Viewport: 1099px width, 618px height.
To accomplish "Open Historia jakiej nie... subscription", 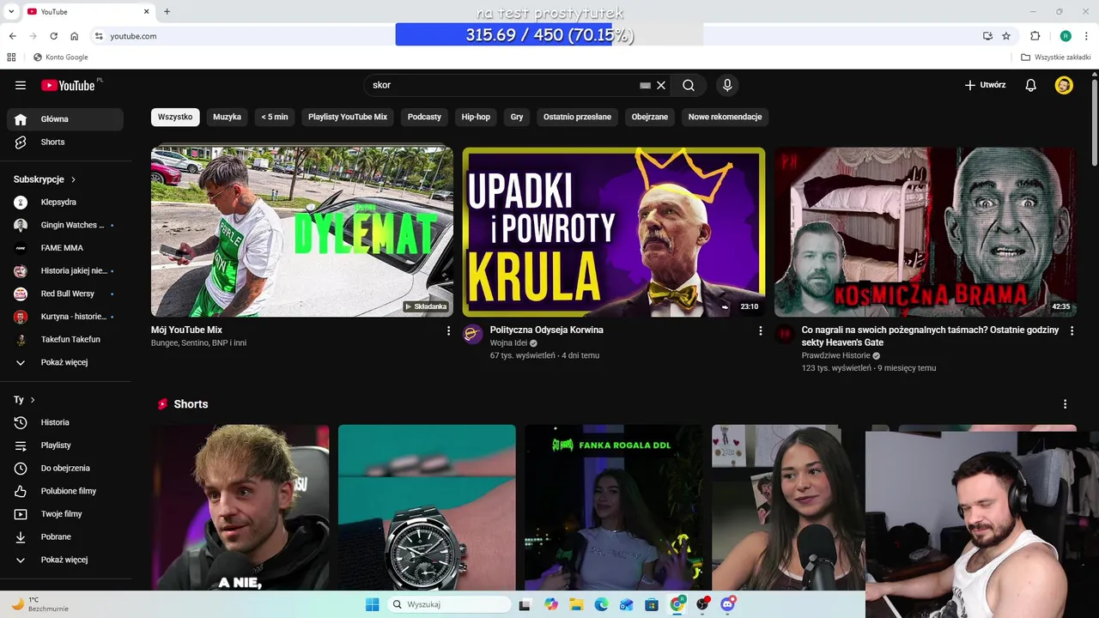I will coord(65,270).
